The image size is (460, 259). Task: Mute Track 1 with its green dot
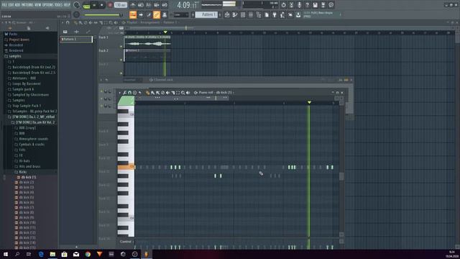[x=121, y=46]
